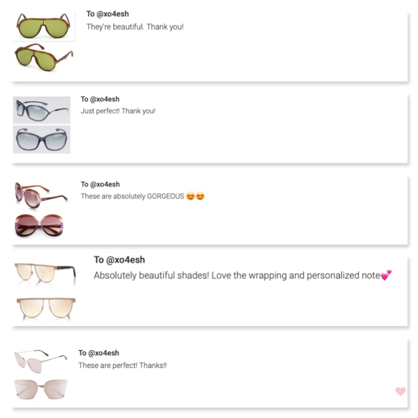Select lower gray oval sunglasses front view
This screenshot has height=418, width=418.
41,140
